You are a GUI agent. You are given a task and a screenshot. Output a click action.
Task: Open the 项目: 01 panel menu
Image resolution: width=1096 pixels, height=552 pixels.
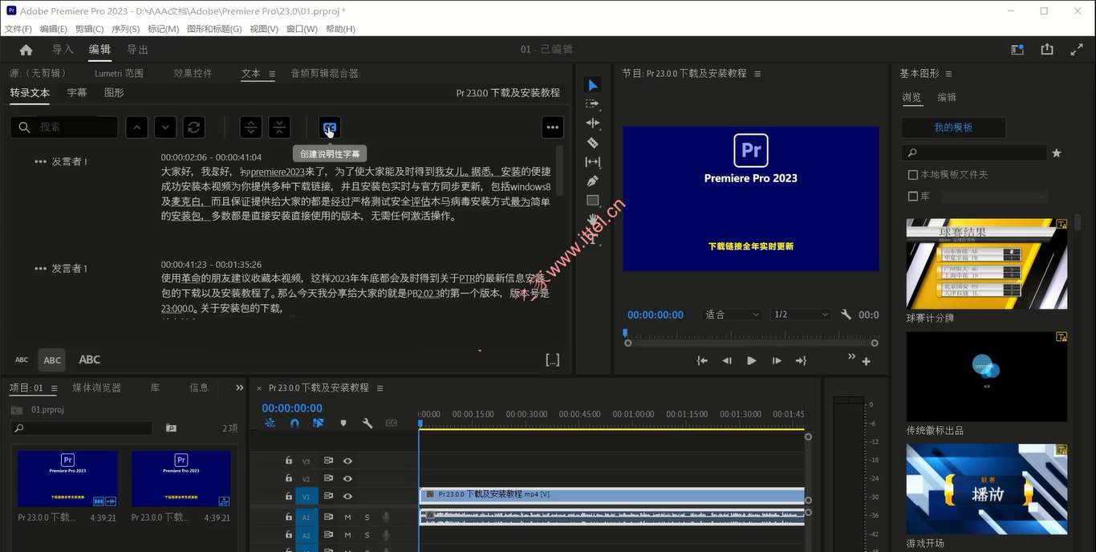click(54, 388)
